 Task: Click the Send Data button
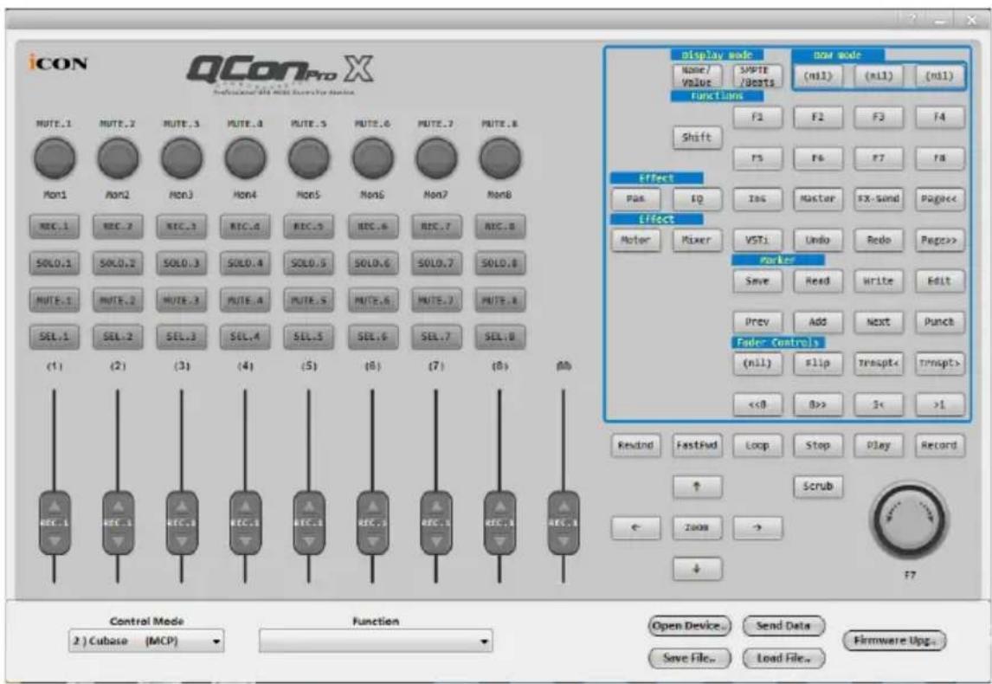point(784,626)
